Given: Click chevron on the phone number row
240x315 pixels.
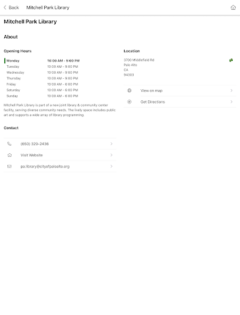Looking at the screenshot, I should click(111, 144).
